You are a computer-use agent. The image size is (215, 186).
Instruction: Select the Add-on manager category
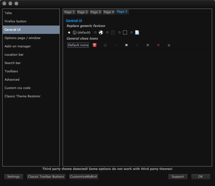(31, 46)
